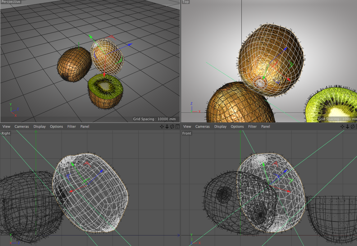The height and width of the screenshot is (246, 357).
Task: Click the dolly zoom icon in Front viewport
Action: tap(347, 126)
